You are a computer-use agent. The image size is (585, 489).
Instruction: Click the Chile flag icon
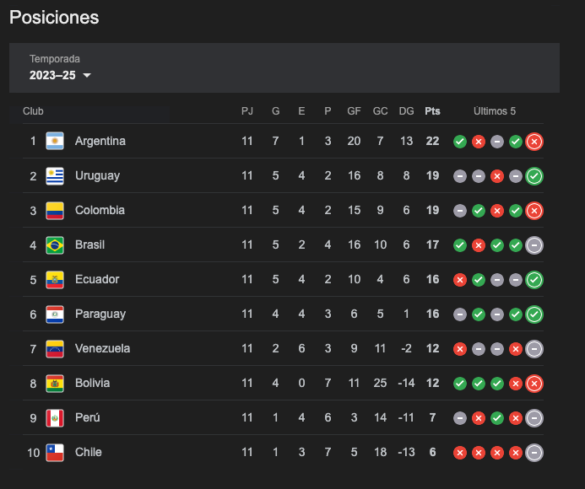(55, 452)
